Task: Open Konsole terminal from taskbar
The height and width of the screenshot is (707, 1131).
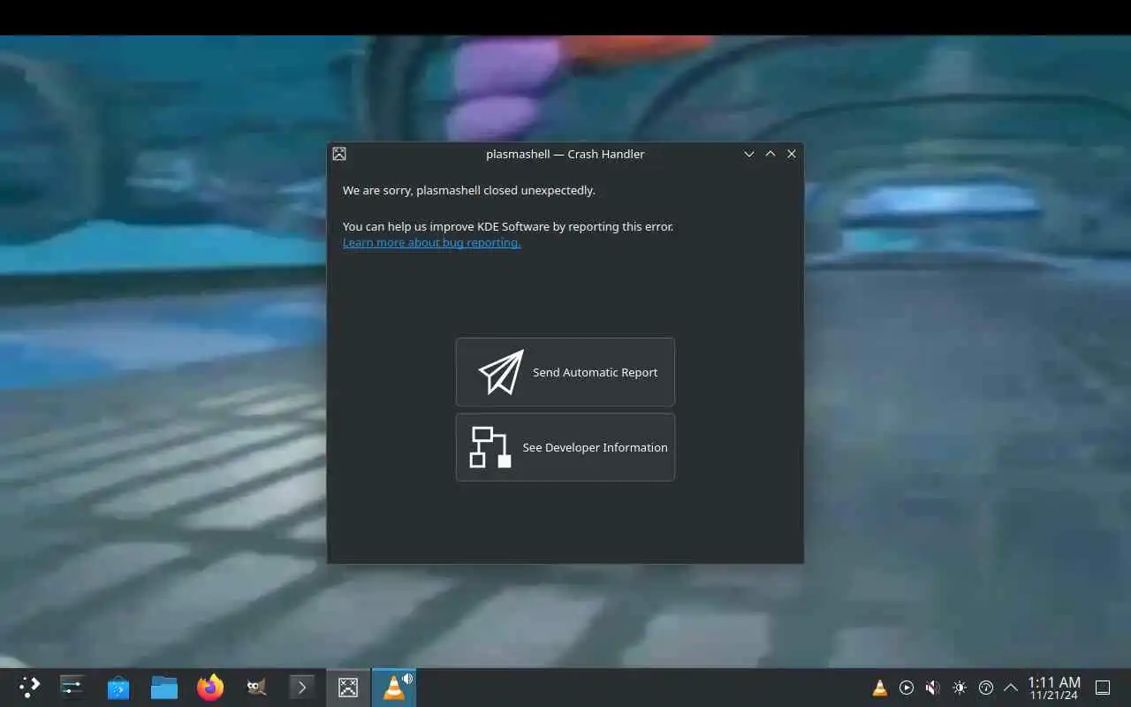Action: (x=302, y=687)
